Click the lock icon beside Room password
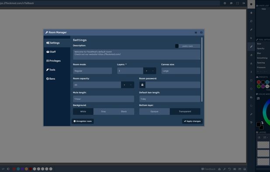 [142, 85]
